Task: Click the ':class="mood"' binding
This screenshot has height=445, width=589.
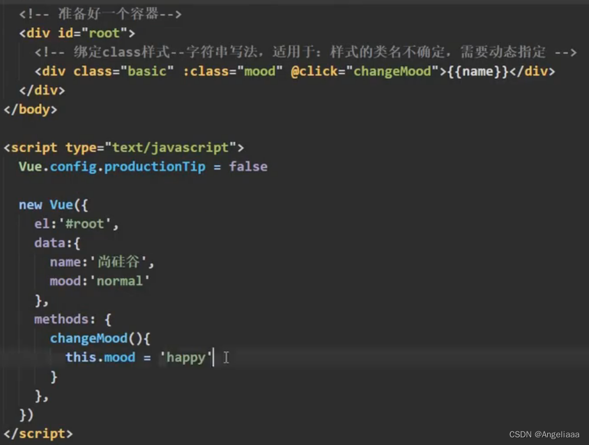Action: click(x=232, y=71)
